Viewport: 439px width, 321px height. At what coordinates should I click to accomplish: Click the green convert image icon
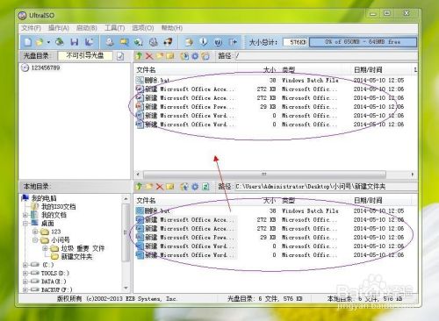(x=139, y=42)
